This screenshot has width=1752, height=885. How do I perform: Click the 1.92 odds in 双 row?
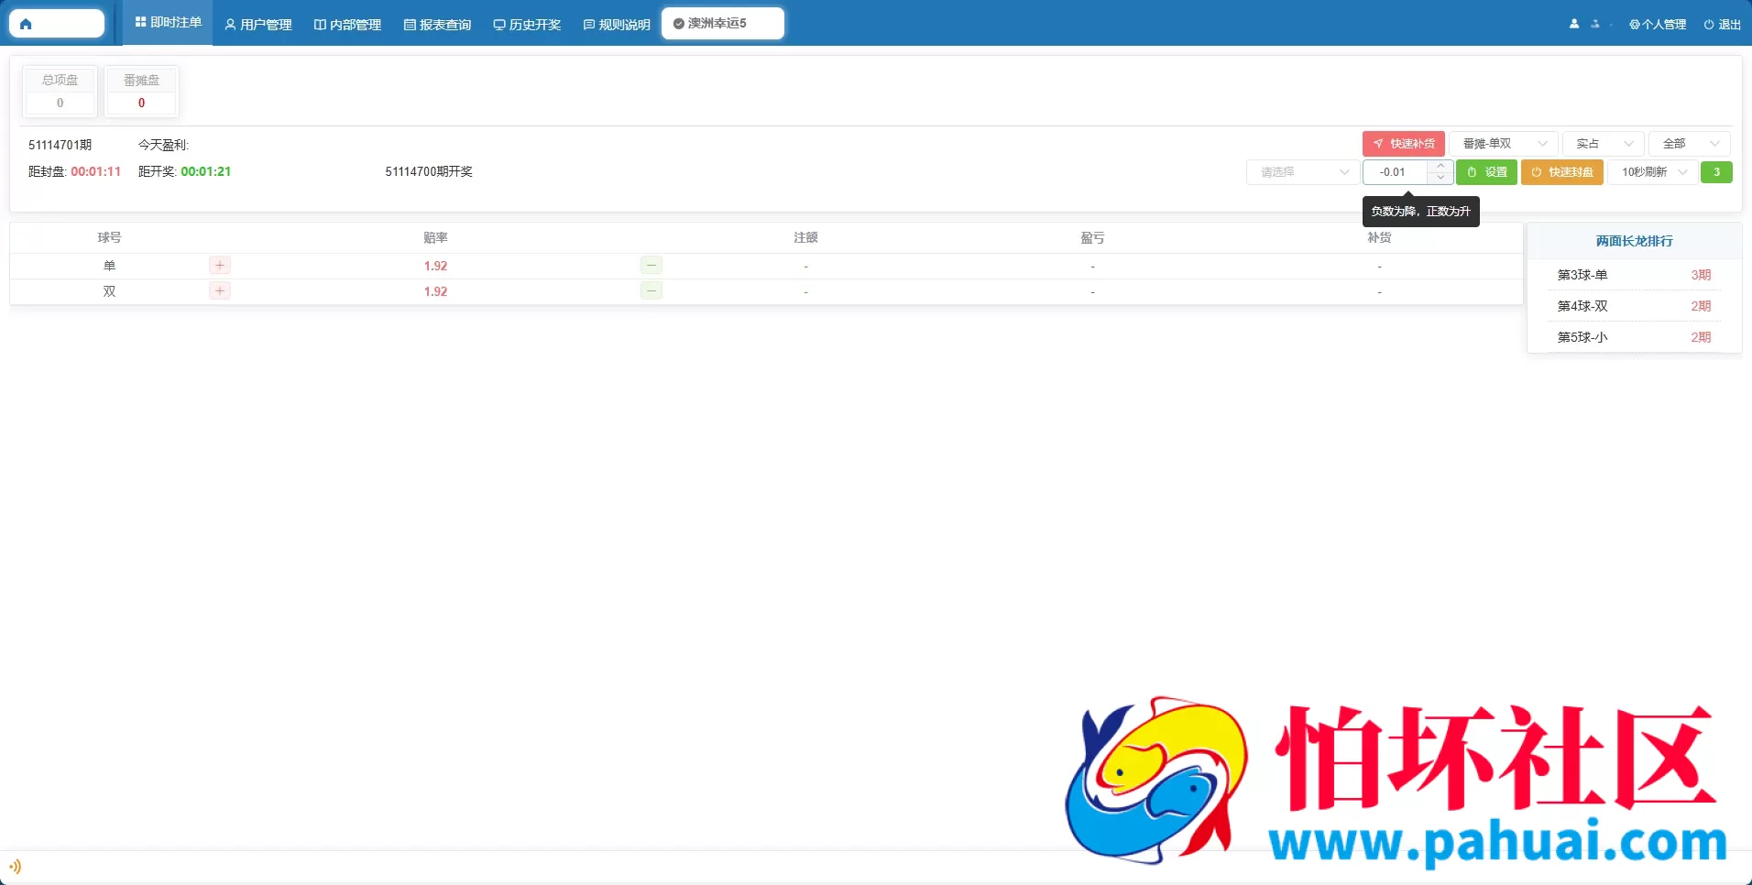coord(435,291)
